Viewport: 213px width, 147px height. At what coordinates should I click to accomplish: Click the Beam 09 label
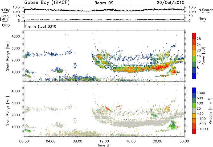[x=104, y=3]
